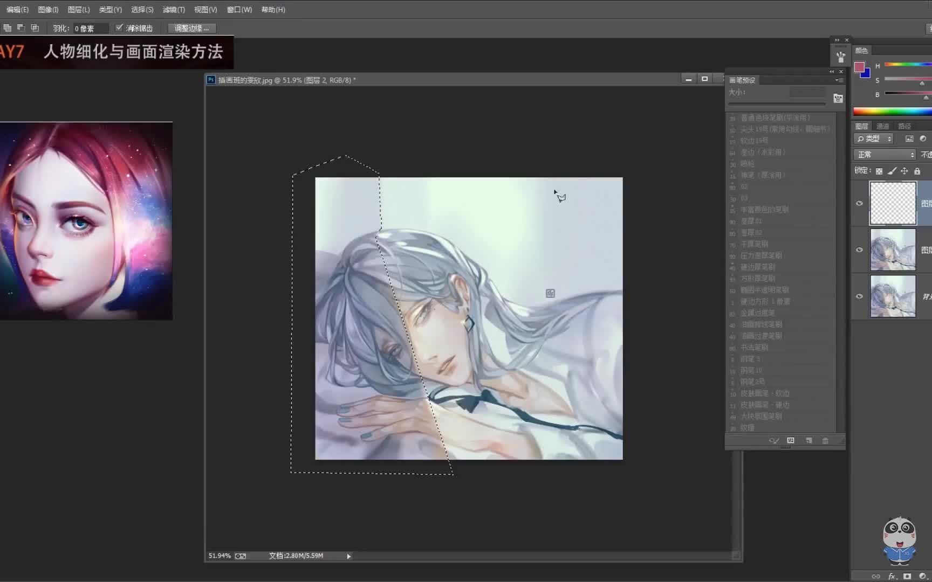Lock image pixels with the brush lock icon

892,171
